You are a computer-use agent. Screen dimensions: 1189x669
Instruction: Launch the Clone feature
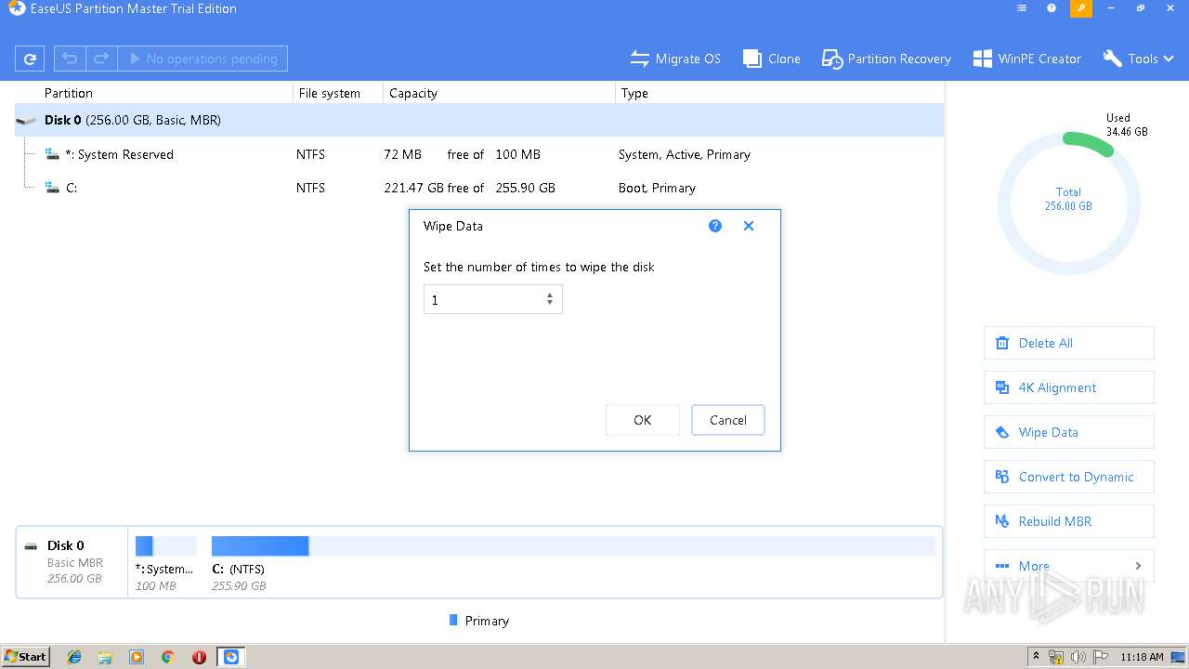tap(772, 59)
